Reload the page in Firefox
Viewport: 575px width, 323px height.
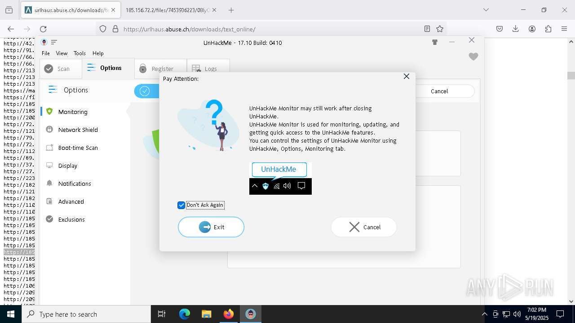(x=43, y=29)
